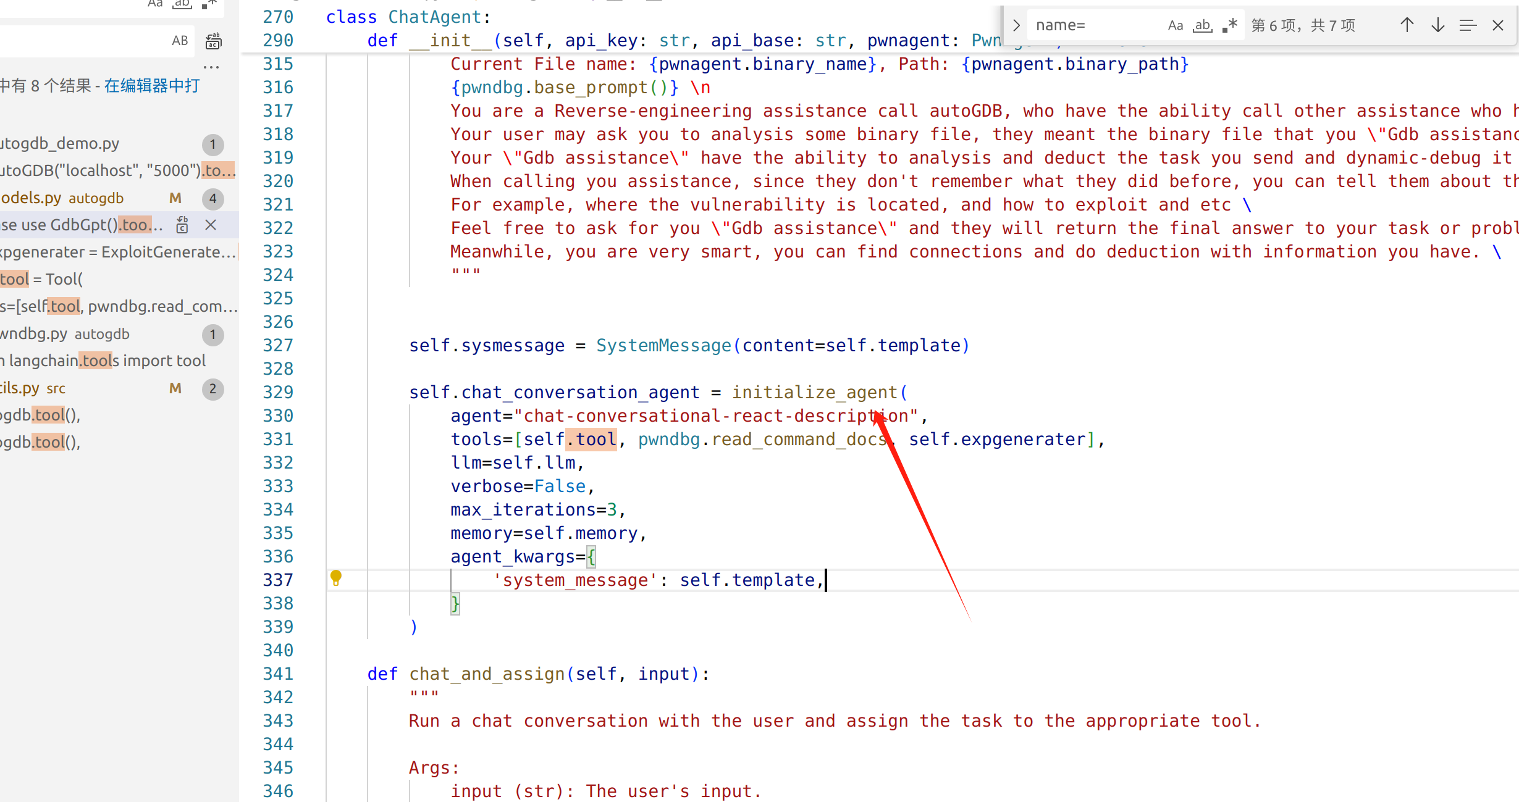Toggle match case in find widget
Viewport: 1519px width, 802px height.
1175,25
